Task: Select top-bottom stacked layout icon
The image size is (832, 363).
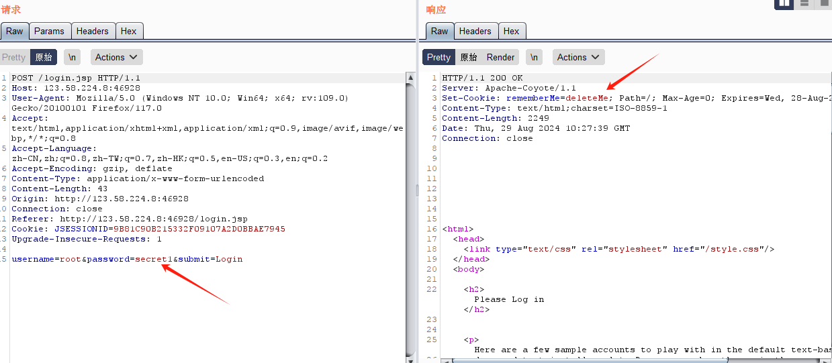Action: click(x=804, y=4)
